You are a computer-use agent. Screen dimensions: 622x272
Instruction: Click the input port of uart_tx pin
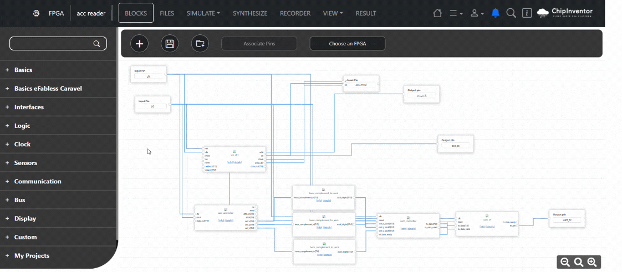click(550, 218)
